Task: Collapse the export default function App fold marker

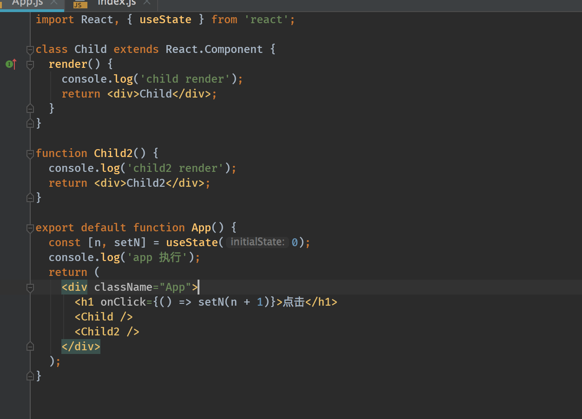Action: tap(30, 228)
